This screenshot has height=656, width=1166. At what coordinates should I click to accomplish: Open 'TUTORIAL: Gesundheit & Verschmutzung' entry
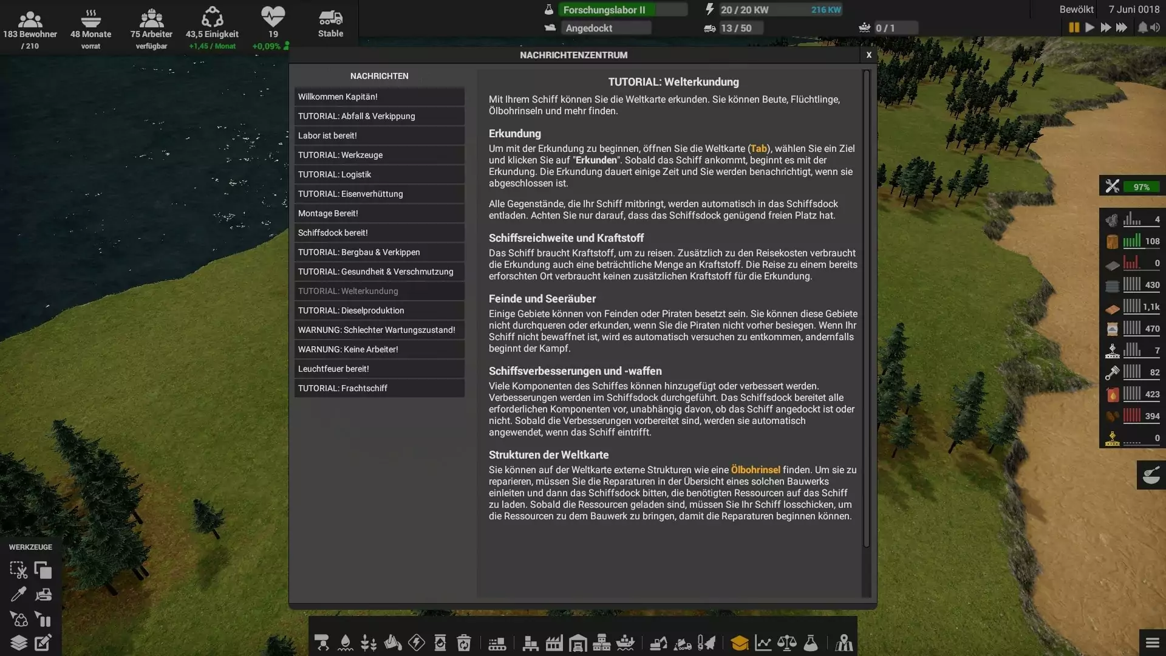[380, 272]
